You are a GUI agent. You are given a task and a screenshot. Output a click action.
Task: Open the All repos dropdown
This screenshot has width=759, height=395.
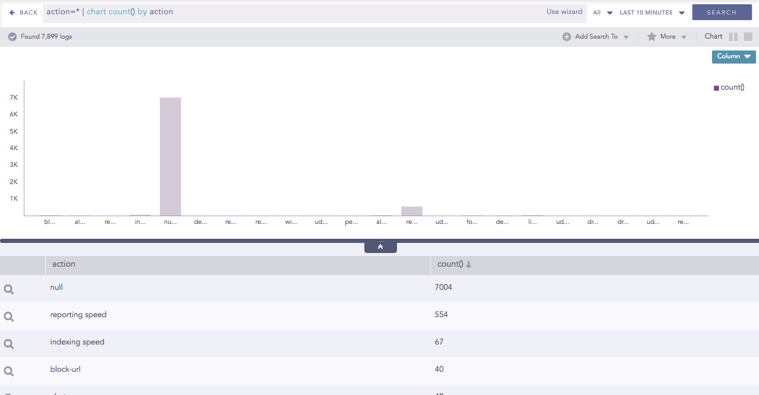click(x=602, y=12)
